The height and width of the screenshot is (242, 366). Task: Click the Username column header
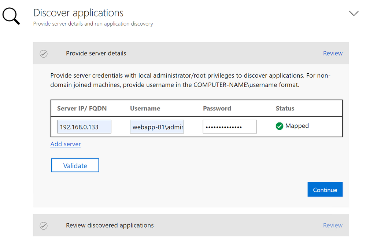pyautogui.click(x=145, y=109)
